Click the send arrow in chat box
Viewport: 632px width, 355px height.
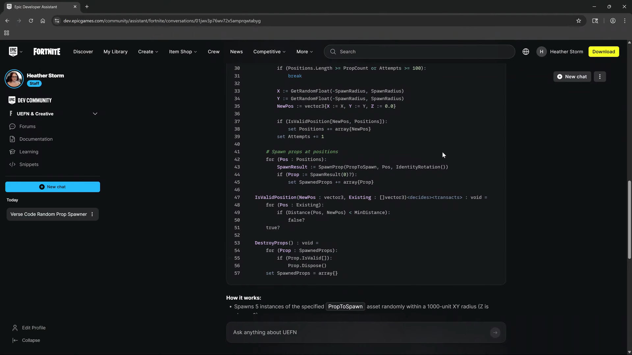(495, 333)
